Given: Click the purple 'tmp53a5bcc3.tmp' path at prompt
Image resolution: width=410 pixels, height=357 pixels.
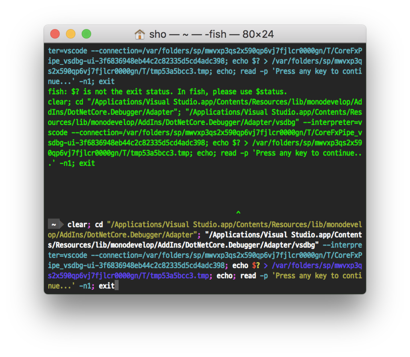Looking at the screenshot, I should pyautogui.click(x=179, y=276).
